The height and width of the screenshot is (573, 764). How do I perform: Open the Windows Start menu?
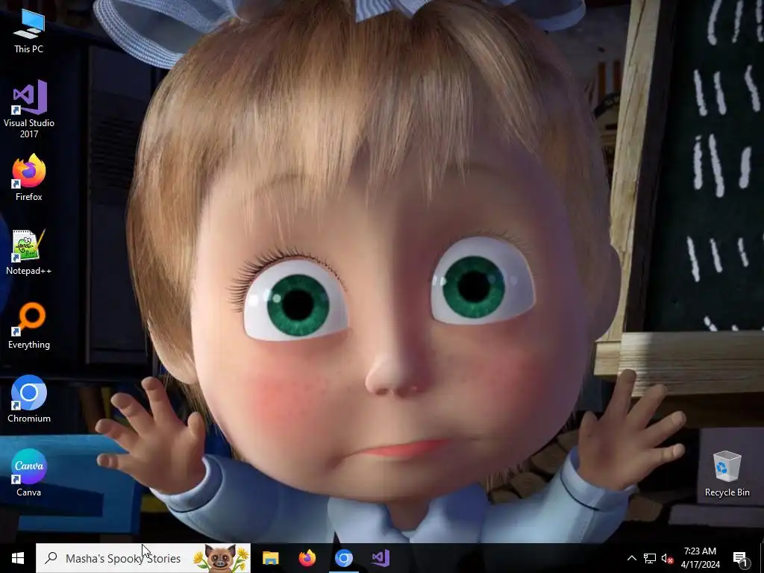click(18, 558)
